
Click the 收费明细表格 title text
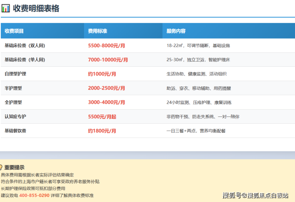click(36, 8)
